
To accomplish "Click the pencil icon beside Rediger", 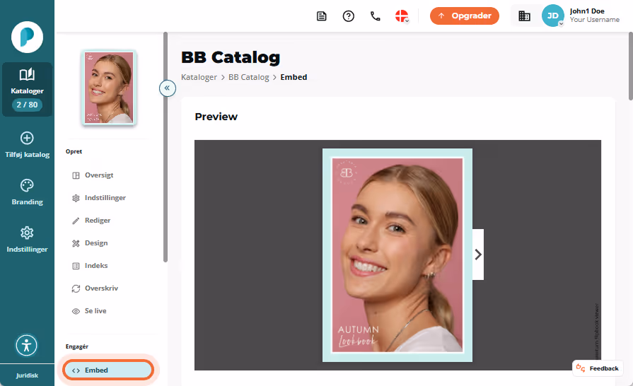I will tap(76, 221).
